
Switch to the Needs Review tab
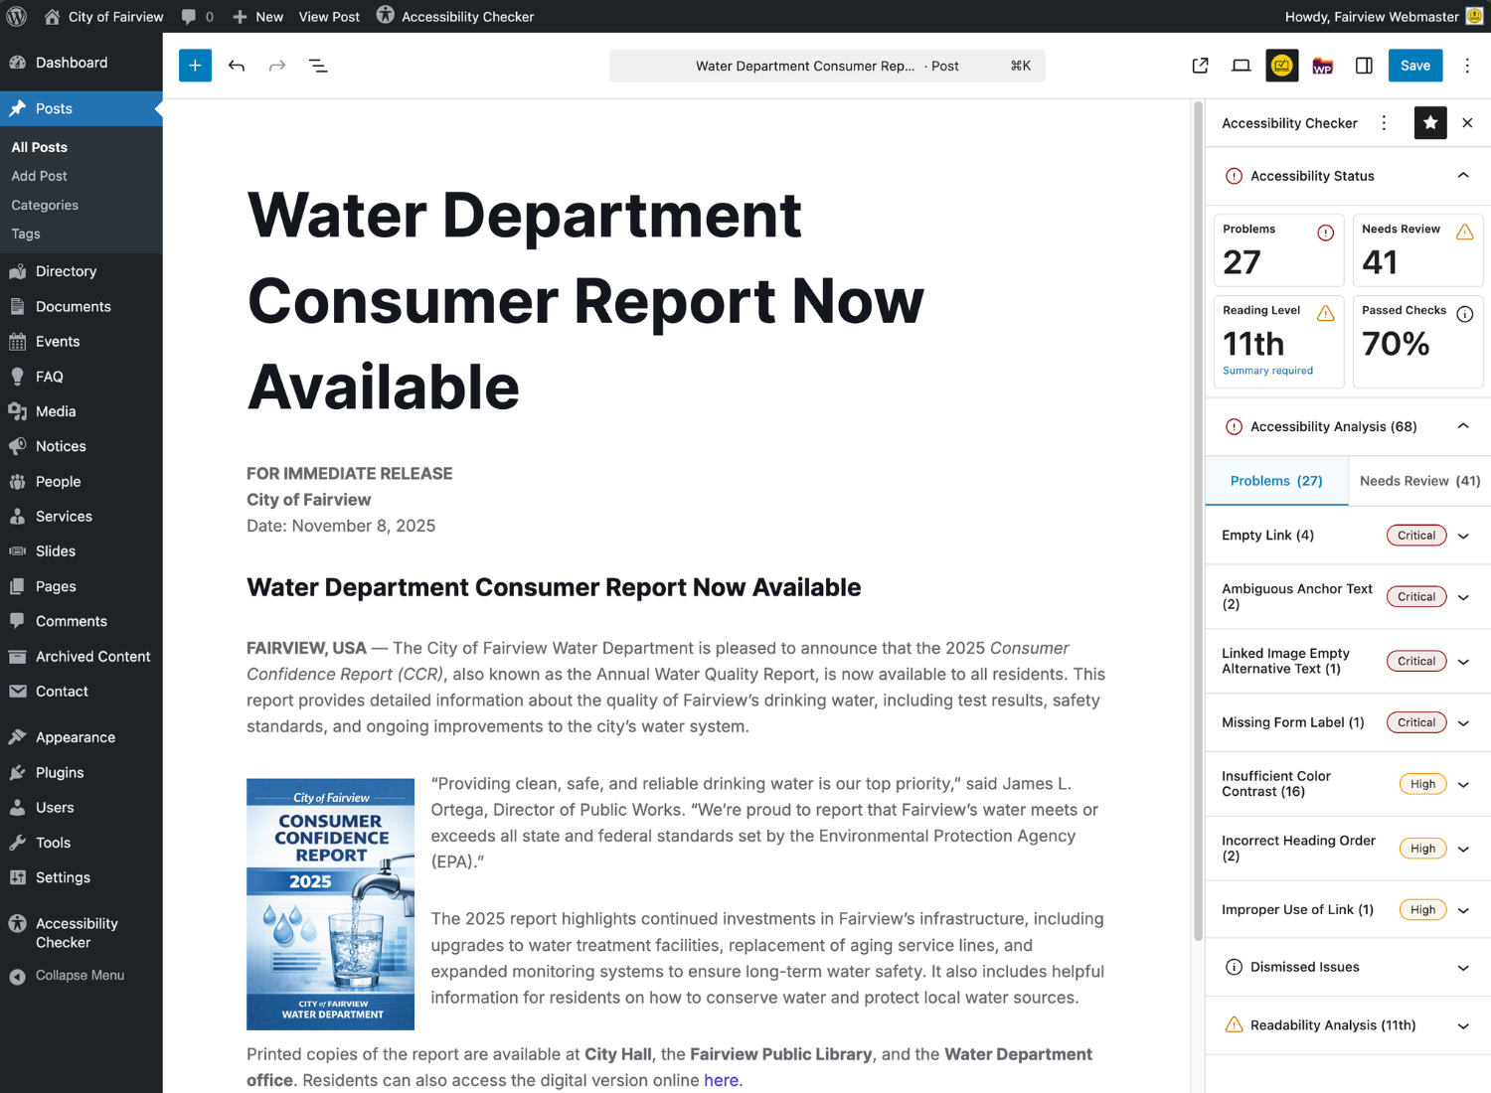click(x=1419, y=481)
